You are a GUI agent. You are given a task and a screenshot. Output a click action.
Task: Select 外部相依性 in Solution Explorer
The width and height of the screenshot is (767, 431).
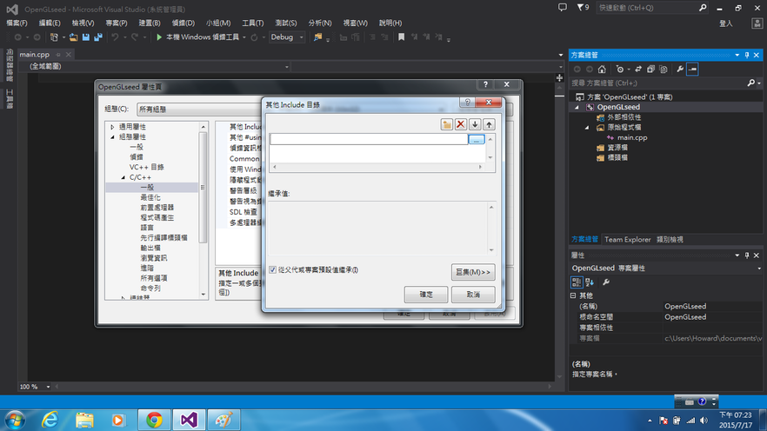(624, 117)
